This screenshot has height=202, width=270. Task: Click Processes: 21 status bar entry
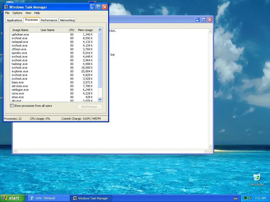[x=16, y=119]
